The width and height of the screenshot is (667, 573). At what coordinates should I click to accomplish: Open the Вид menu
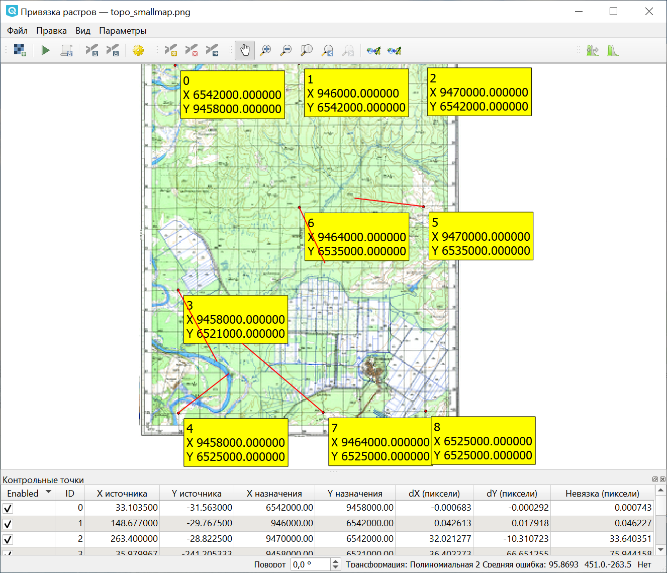[83, 31]
